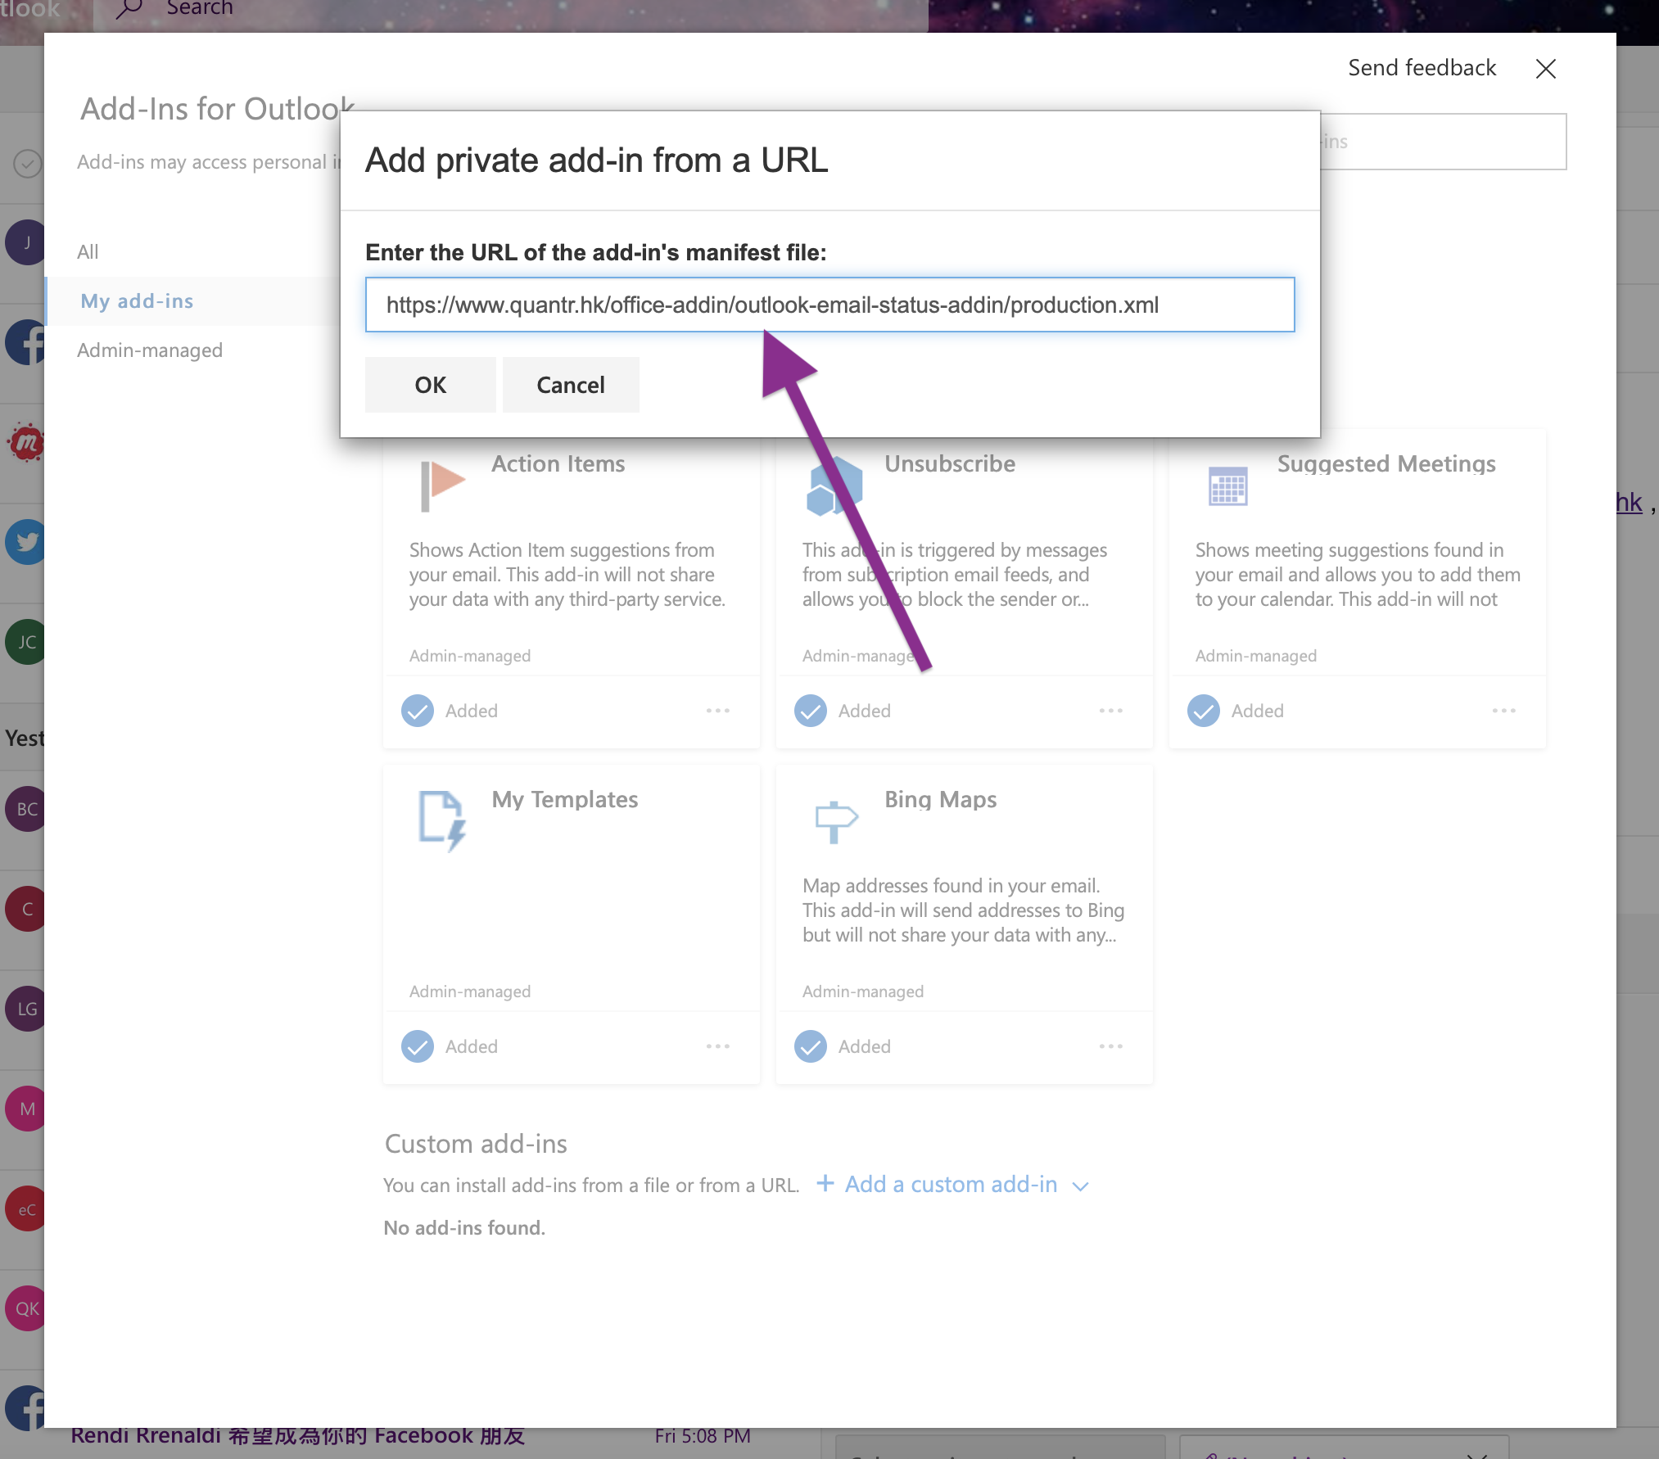Toggle the Added checkmark for Suggested Meetings

point(1204,711)
